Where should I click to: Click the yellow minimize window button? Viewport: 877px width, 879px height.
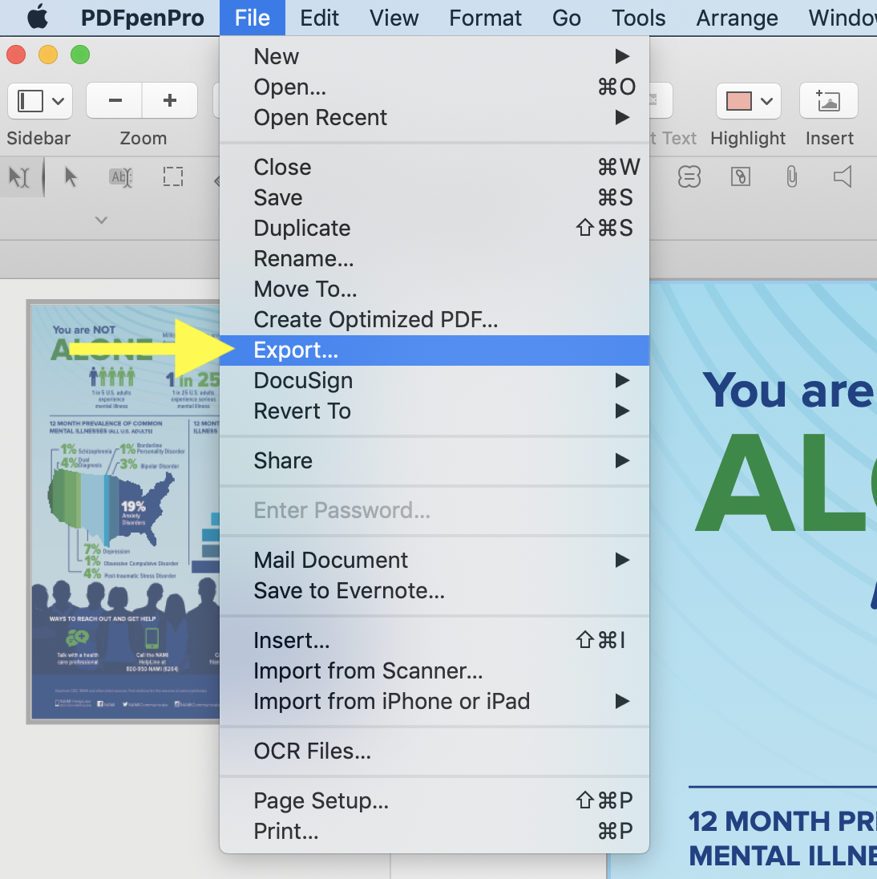click(48, 55)
